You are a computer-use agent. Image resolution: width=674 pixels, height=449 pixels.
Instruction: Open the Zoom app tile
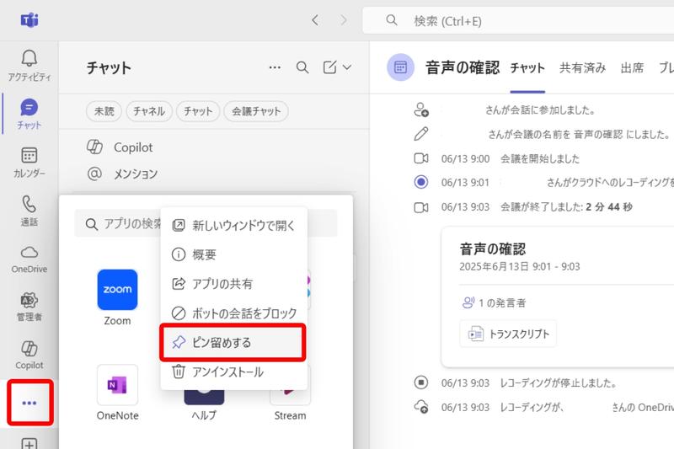(x=117, y=297)
